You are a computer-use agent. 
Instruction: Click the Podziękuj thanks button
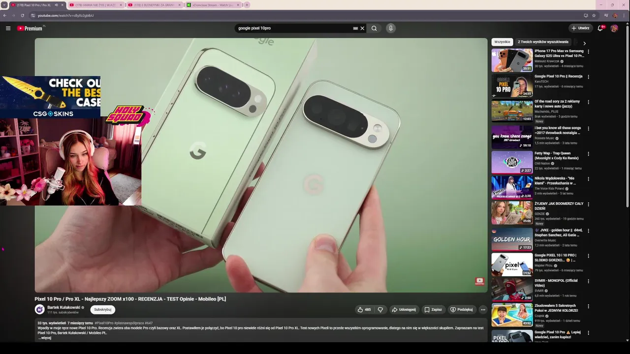[x=462, y=310]
